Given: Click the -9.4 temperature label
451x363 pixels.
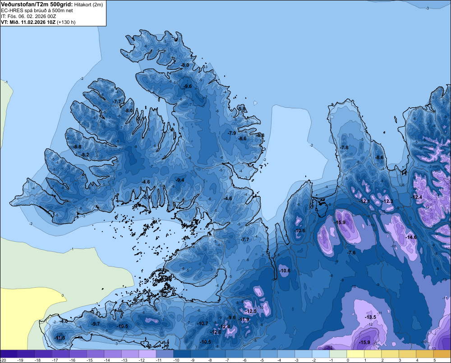Looking at the screenshot, I should (179, 180).
